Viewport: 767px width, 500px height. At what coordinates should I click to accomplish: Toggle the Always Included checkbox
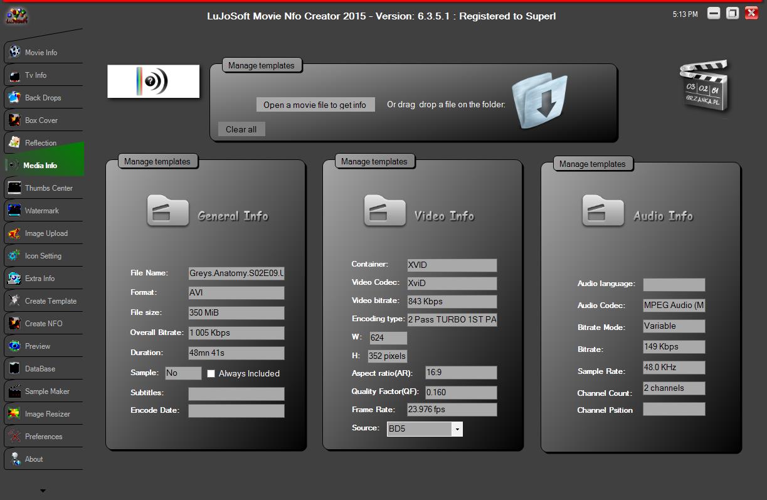click(x=211, y=373)
